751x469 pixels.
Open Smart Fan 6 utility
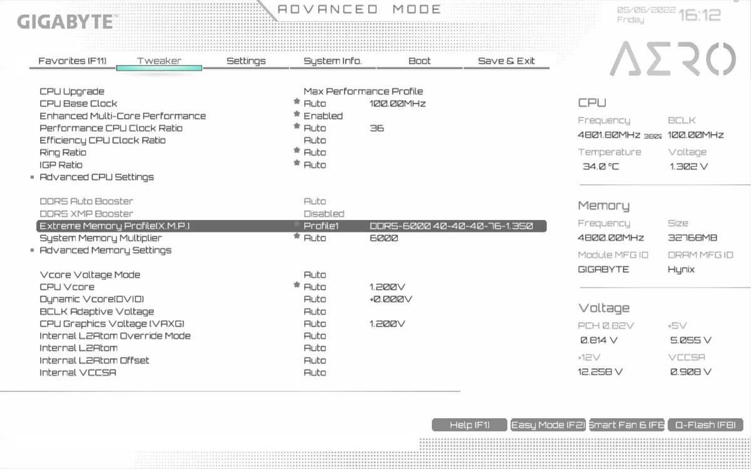(626, 425)
